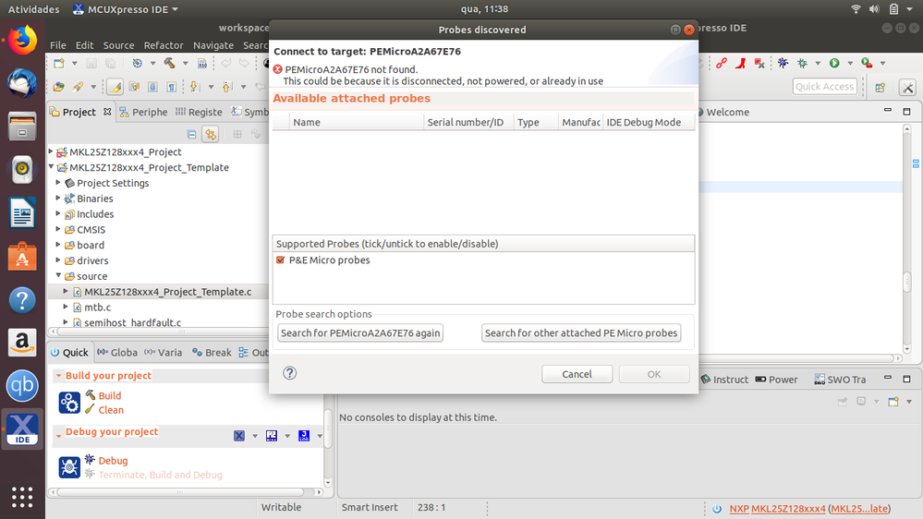
Task: Collapse the source folder
Action: pos(58,275)
